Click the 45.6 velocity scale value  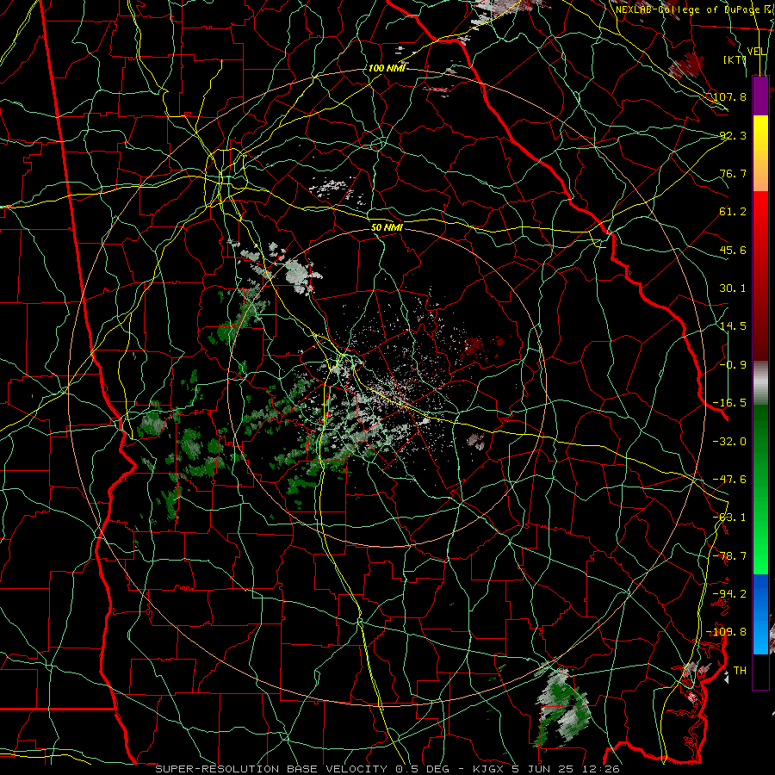pyautogui.click(x=733, y=250)
